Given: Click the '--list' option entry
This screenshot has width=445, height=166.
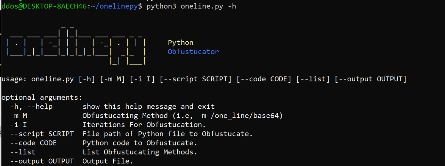Looking at the screenshot, I should (x=23, y=152).
